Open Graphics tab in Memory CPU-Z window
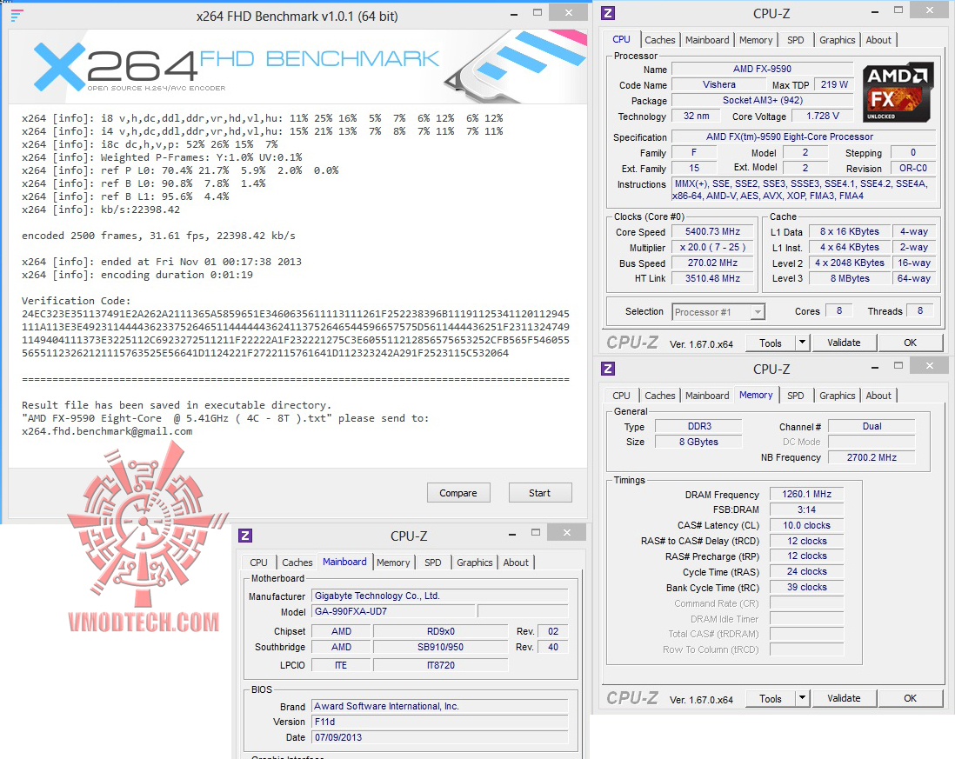The height and width of the screenshot is (759, 955). coord(837,396)
